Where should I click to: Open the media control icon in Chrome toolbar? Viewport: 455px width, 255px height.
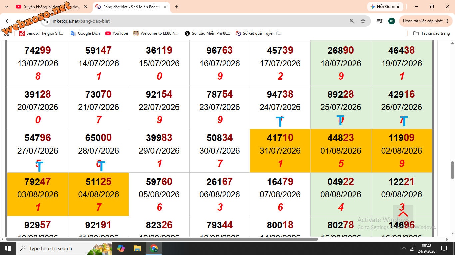[380, 21]
